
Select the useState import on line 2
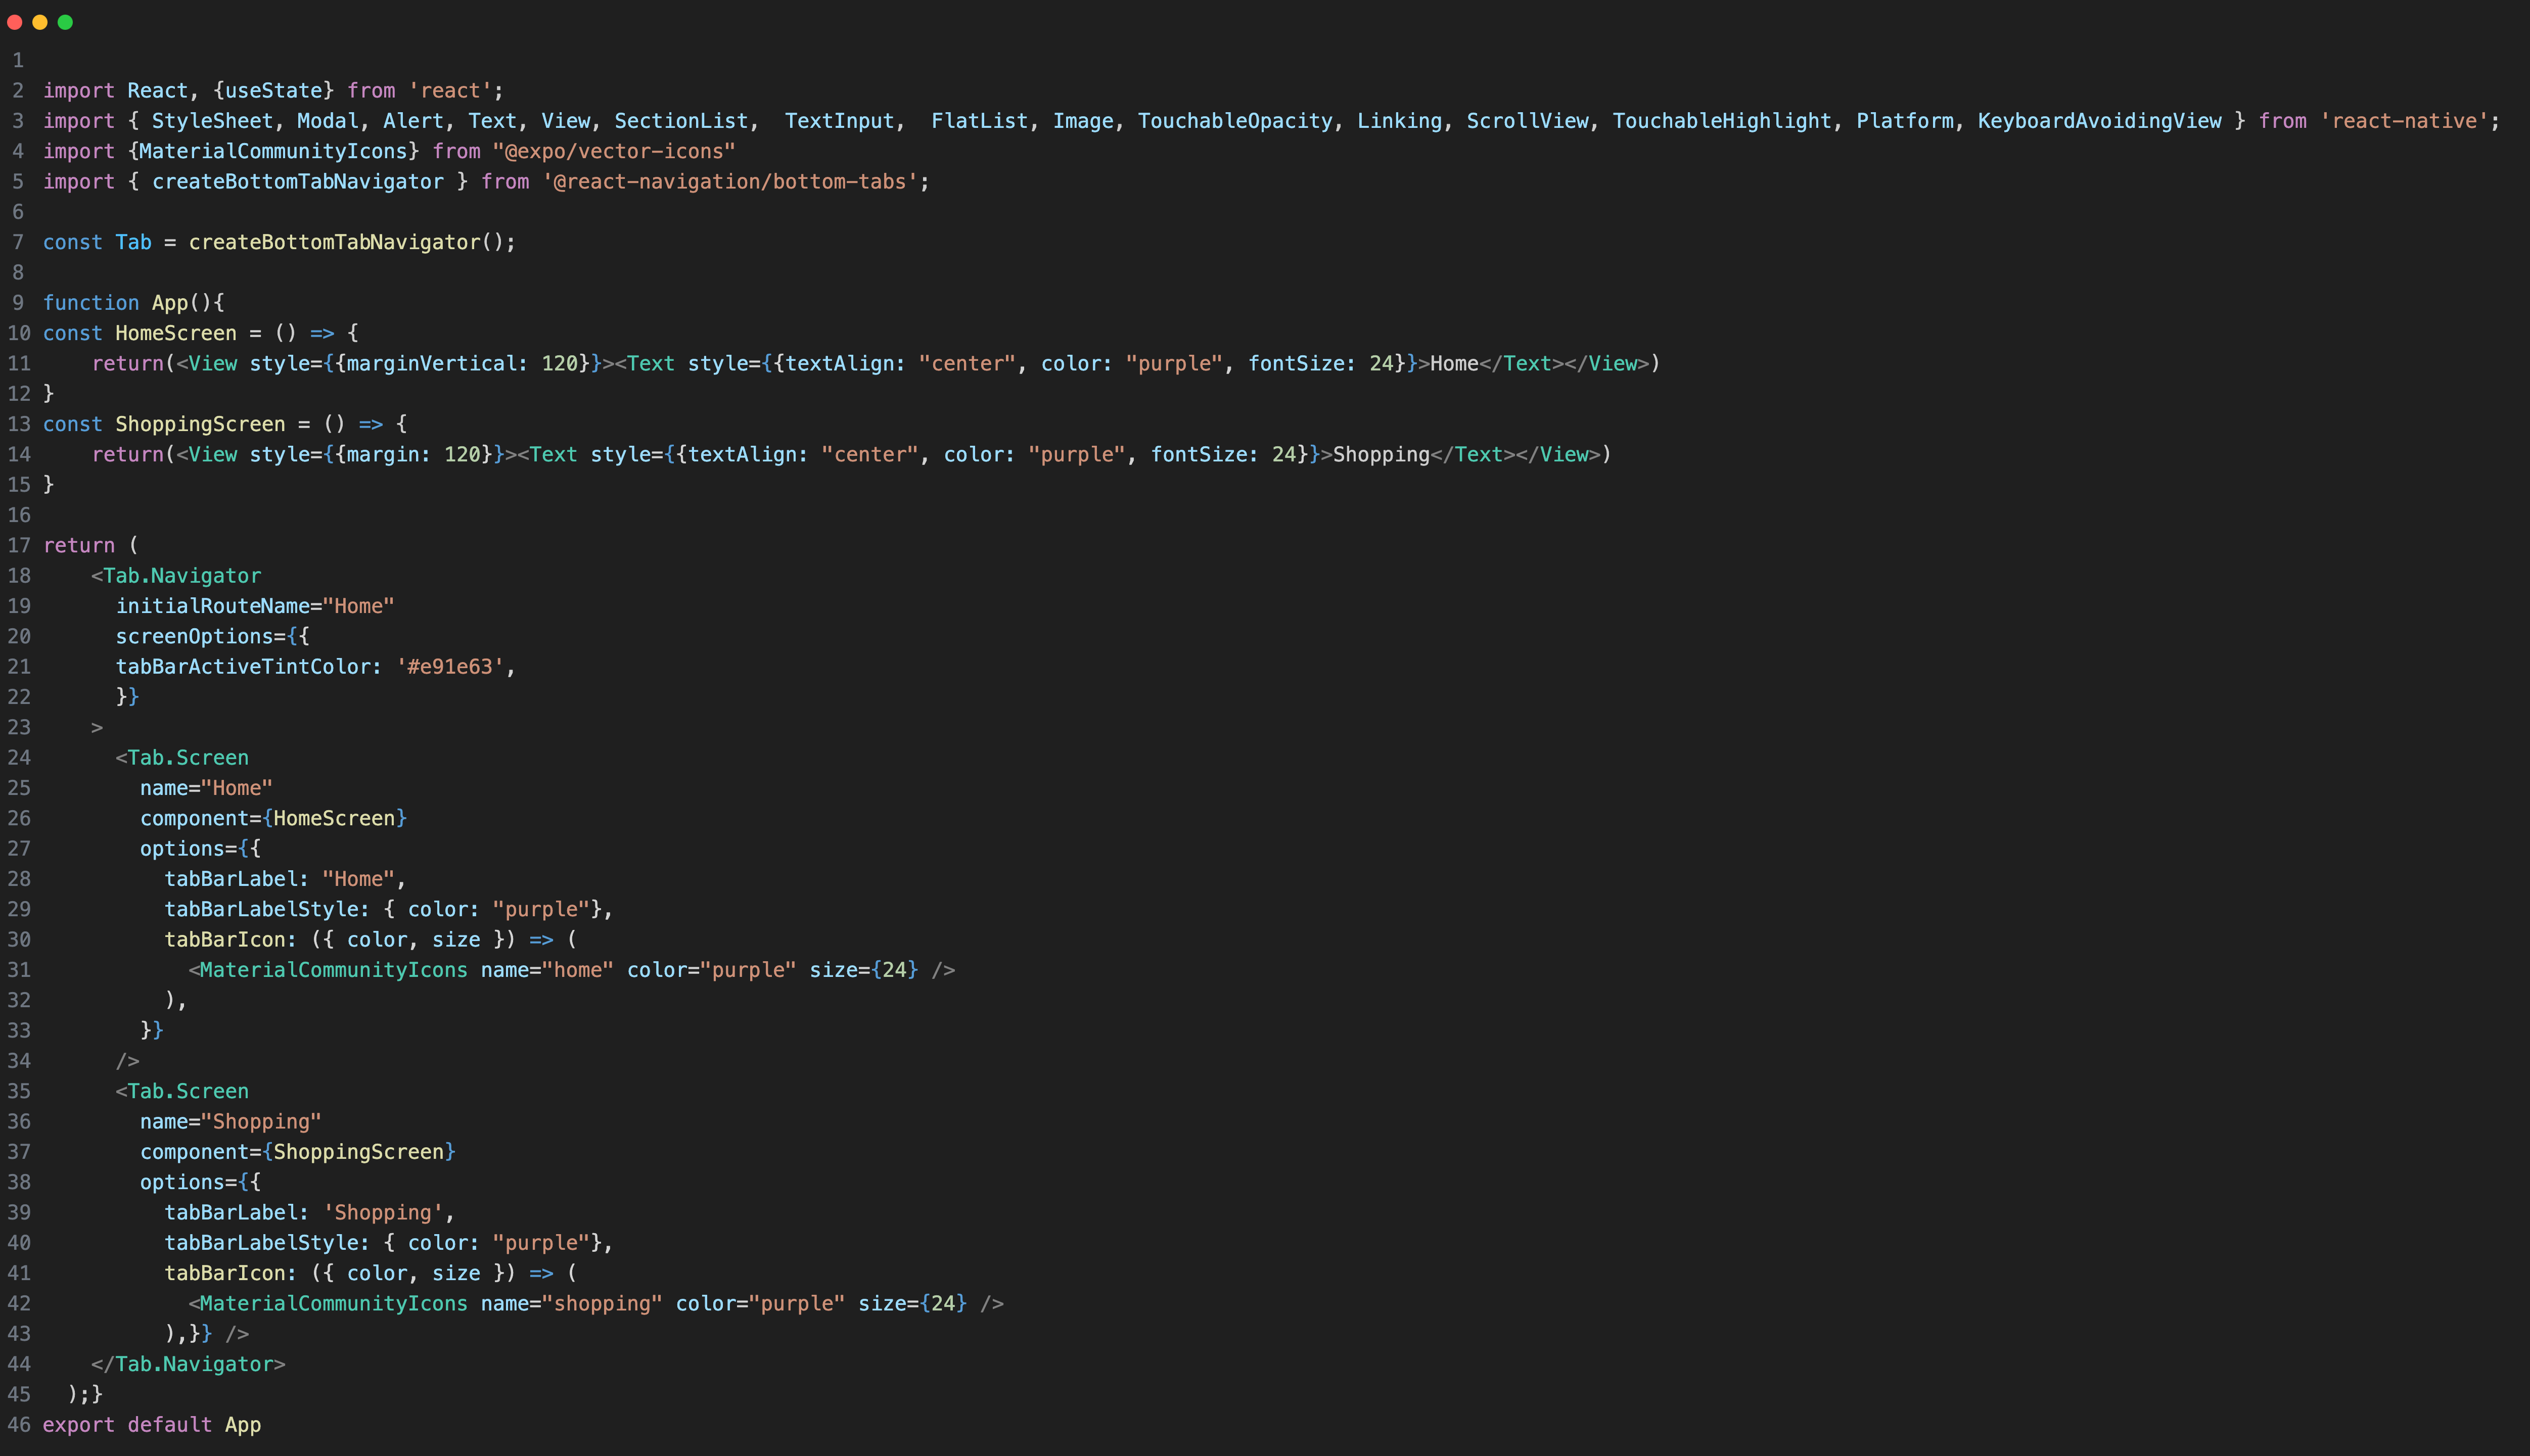click(271, 90)
